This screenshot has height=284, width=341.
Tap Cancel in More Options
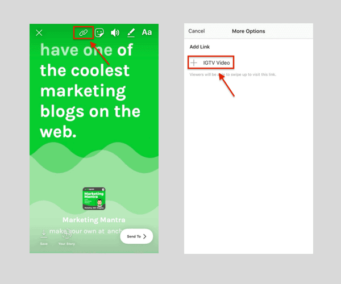click(197, 31)
